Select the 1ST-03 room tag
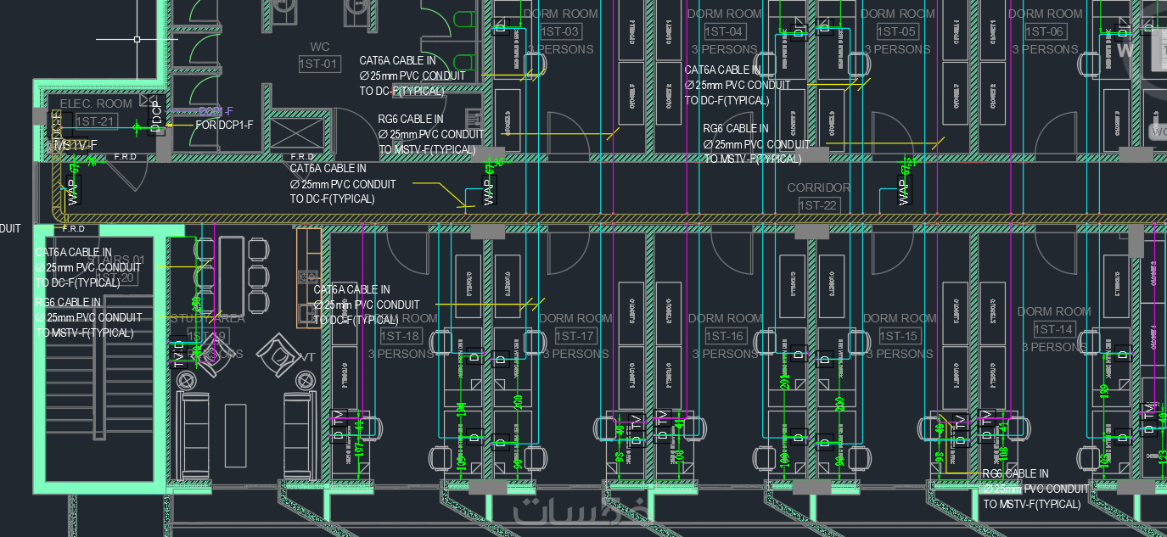The width and height of the screenshot is (1167, 537). coord(560,31)
